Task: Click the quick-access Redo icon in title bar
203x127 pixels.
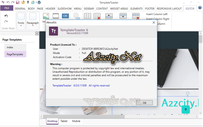Action: tap(13, 2)
